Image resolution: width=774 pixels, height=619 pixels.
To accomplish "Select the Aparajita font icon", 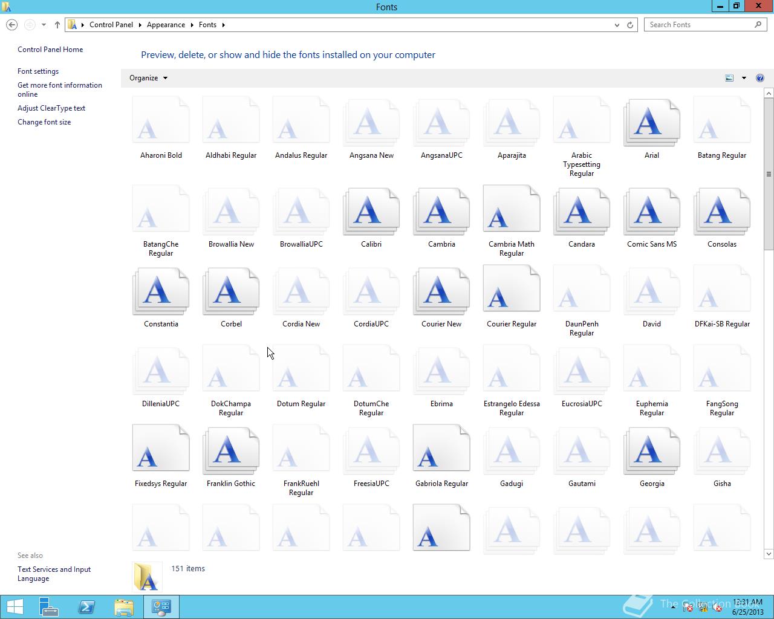I will tap(512, 123).
